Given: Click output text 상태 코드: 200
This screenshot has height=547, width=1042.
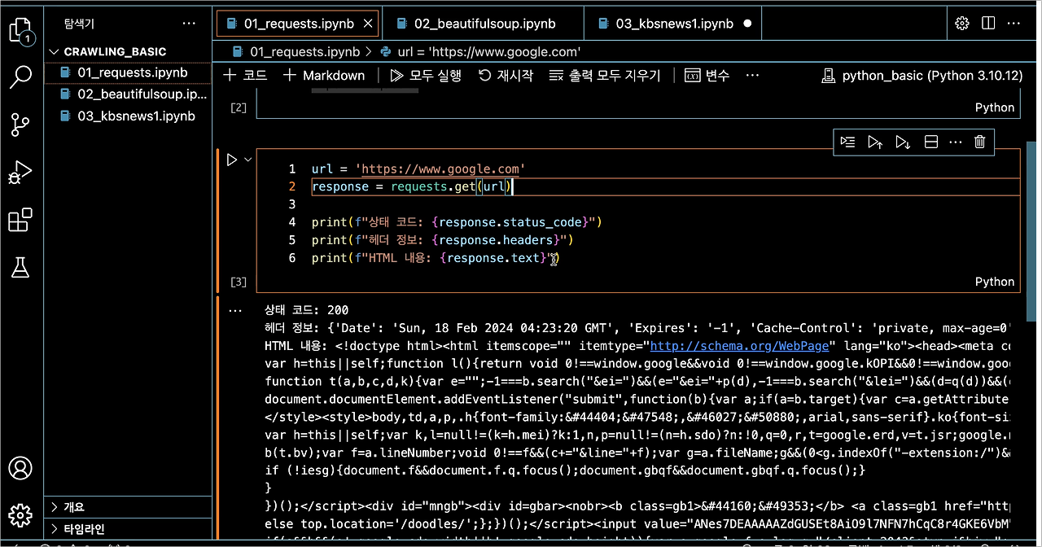Looking at the screenshot, I should click(307, 310).
